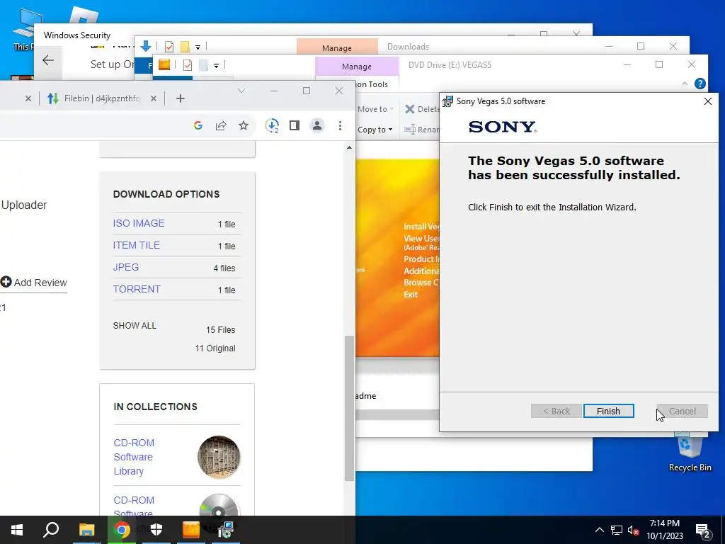Viewport: 725px width, 544px height.
Task: Click Finish in the Sony Vegas installer
Action: pyautogui.click(x=608, y=411)
